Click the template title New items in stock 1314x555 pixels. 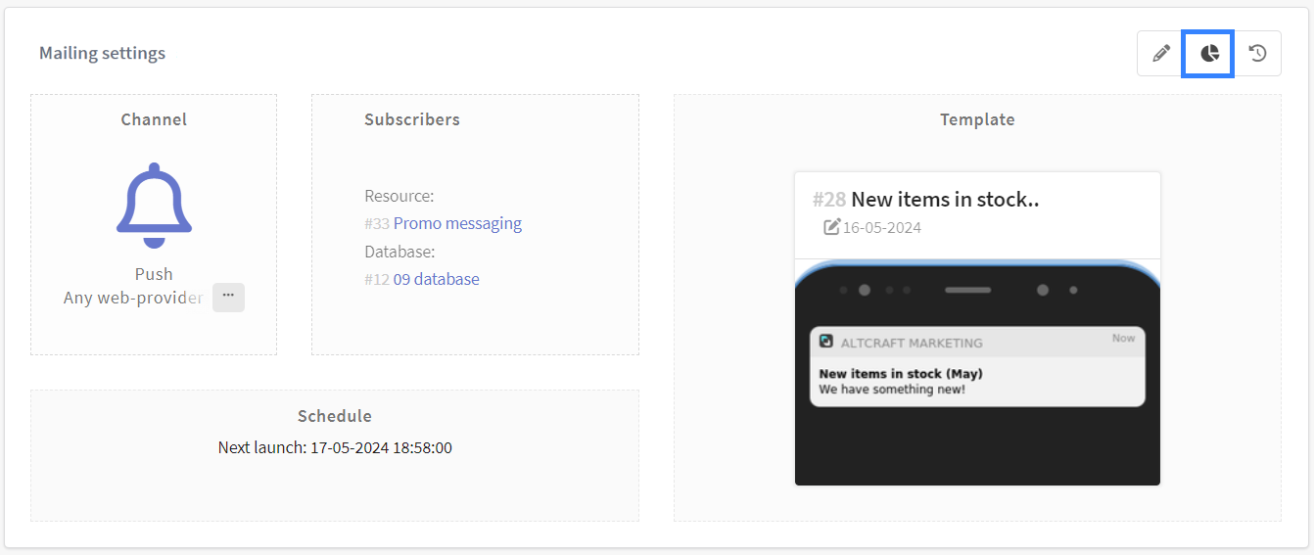944,200
